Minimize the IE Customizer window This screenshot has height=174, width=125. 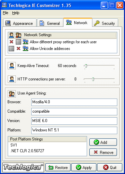(x=104, y=5)
